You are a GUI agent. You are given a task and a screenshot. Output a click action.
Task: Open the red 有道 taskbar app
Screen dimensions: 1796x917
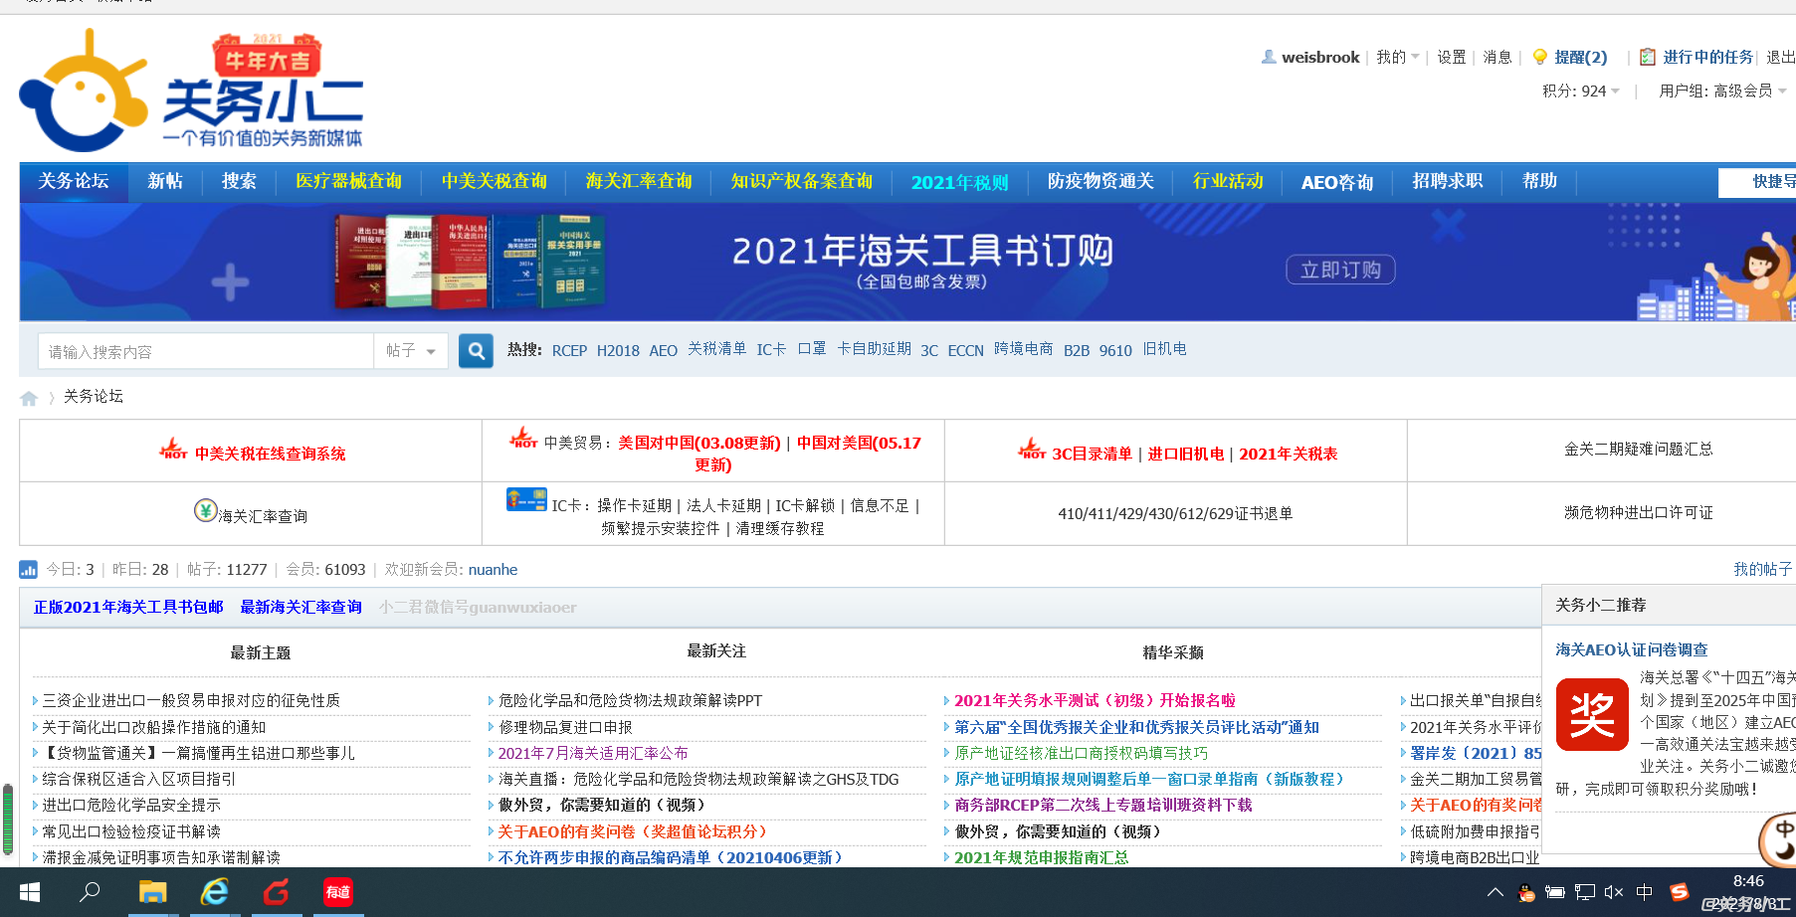pyautogui.click(x=338, y=892)
